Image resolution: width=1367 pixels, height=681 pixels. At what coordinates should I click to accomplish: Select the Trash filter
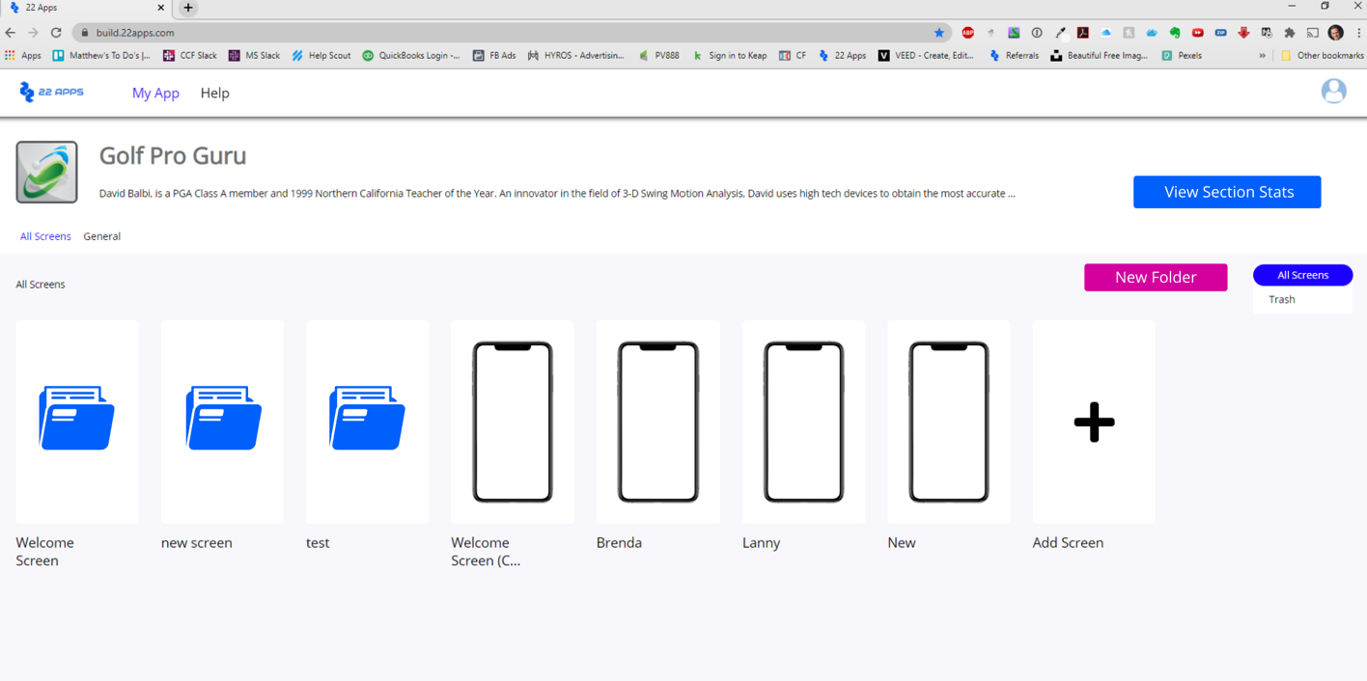pyautogui.click(x=1282, y=300)
